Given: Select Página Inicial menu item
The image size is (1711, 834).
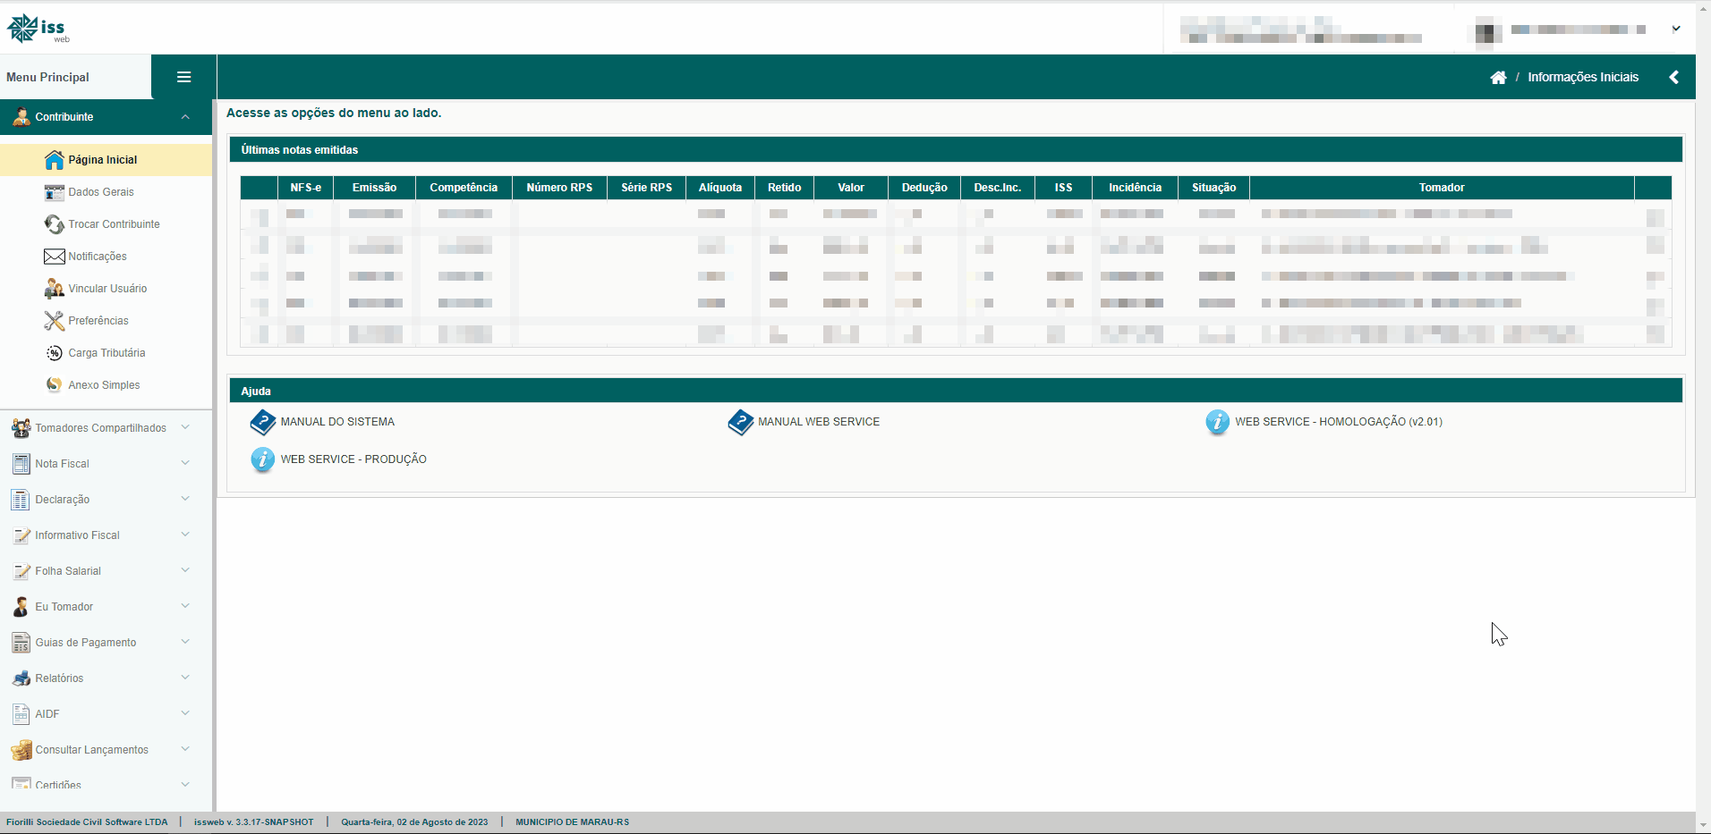Looking at the screenshot, I should click(102, 160).
